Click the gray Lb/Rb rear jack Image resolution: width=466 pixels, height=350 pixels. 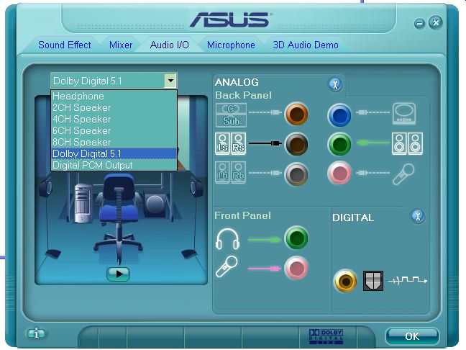pos(296,174)
